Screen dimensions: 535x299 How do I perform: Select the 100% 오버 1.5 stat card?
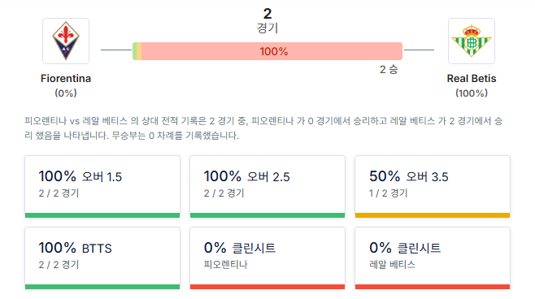(102, 187)
